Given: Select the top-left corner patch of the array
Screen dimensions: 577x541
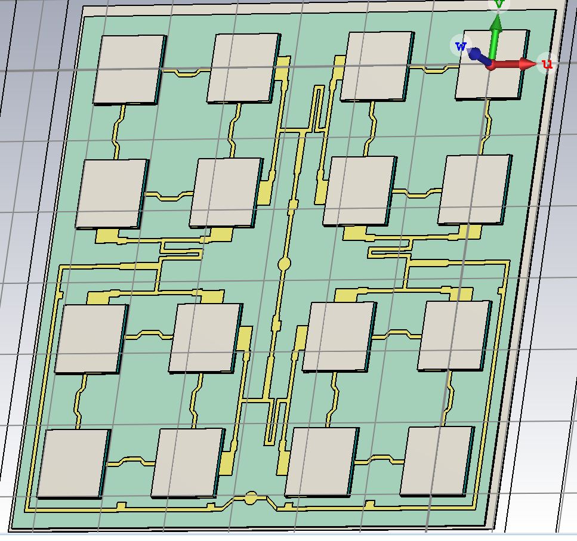Looking at the screenshot, I should point(129,70).
